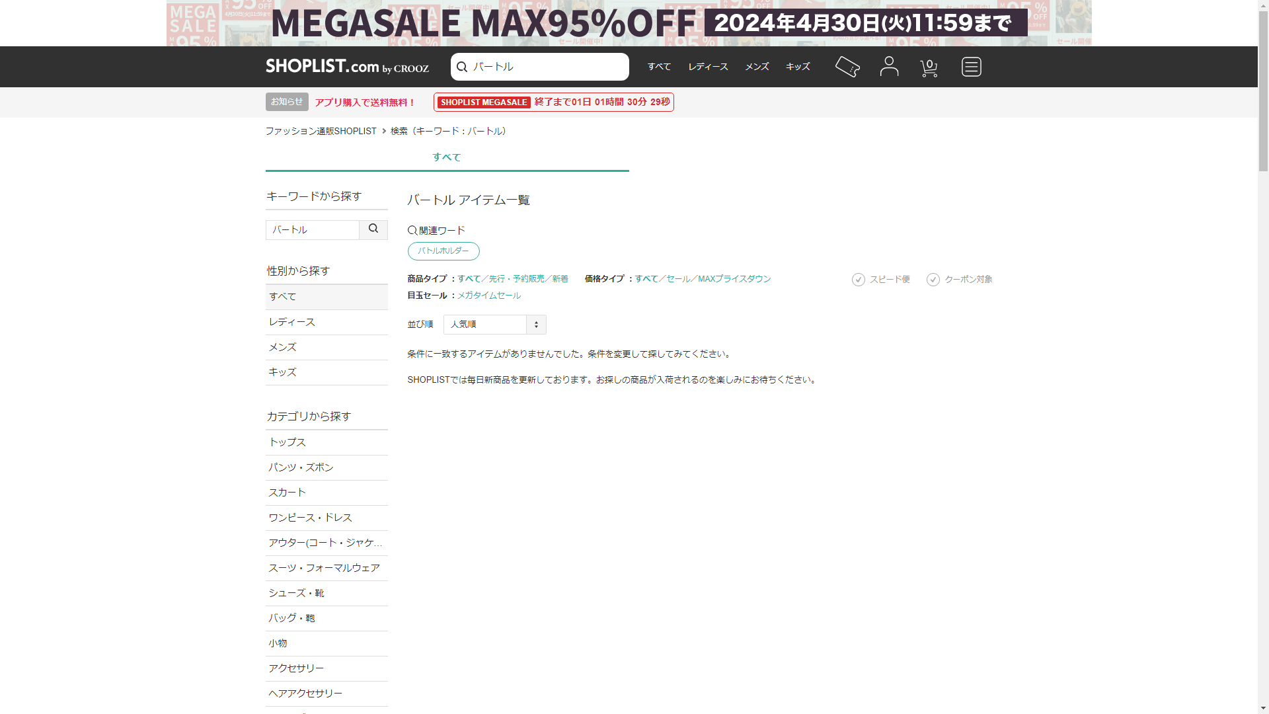The width and height of the screenshot is (1269, 714).
Task: Filter price type by すべて
Action: (646, 279)
